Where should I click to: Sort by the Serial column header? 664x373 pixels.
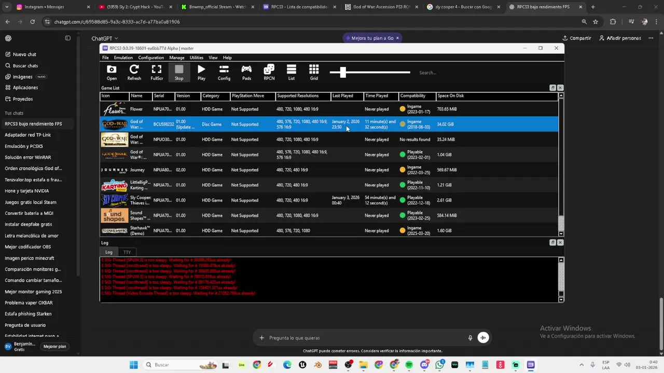[x=163, y=96]
